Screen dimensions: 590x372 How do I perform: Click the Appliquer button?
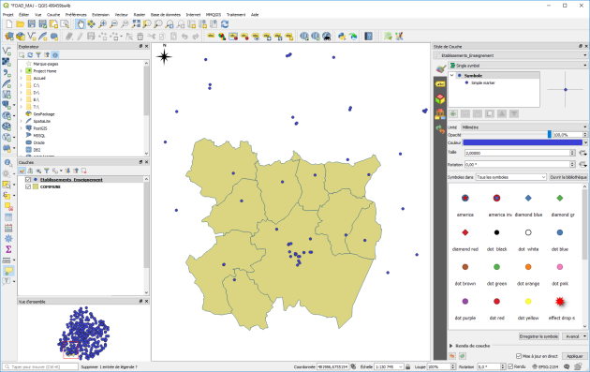point(574,356)
